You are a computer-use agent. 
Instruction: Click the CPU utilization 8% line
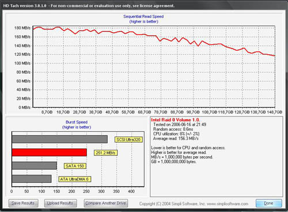point(176,134)
